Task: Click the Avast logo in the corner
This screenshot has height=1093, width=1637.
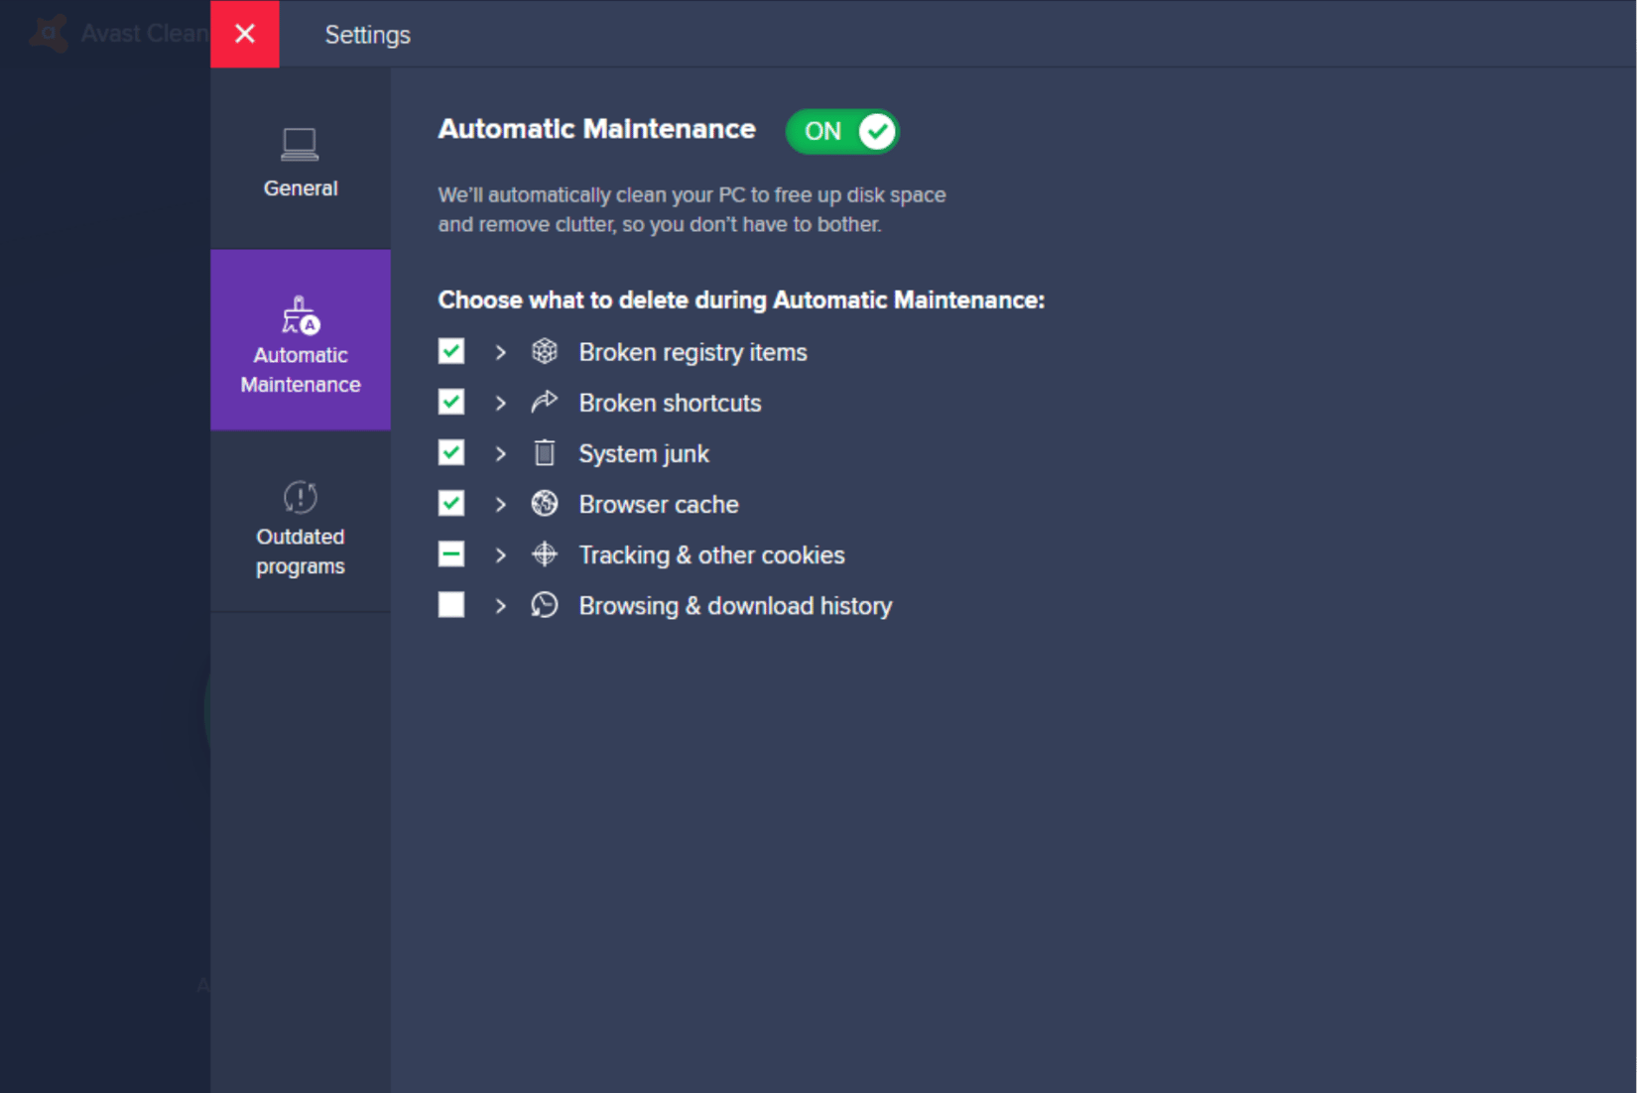Action: click(48, 33)
